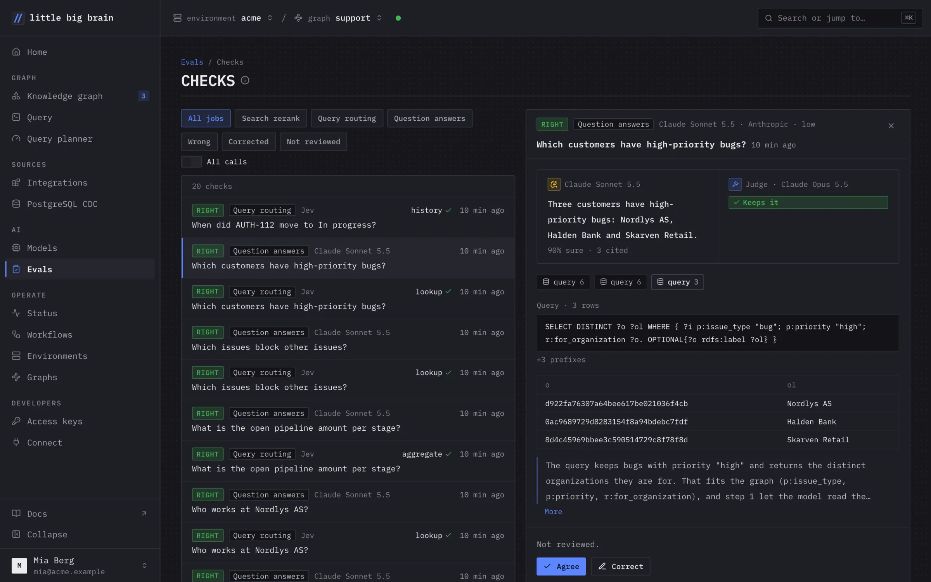Expand the +3 prefixes section
Image resolution: width=931 pixels, height=582 pixels.
(561, 360)
